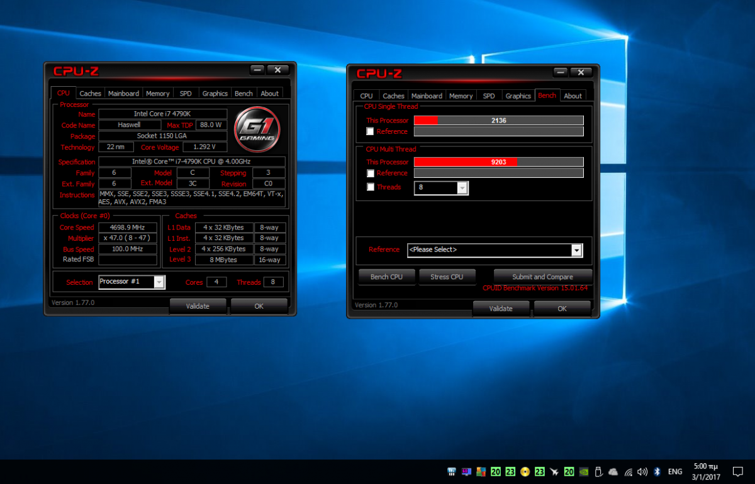This screenshot has width=755, height=484.
Task: Open SPD tab in left CPU-Z window
Action: (186, 93)
